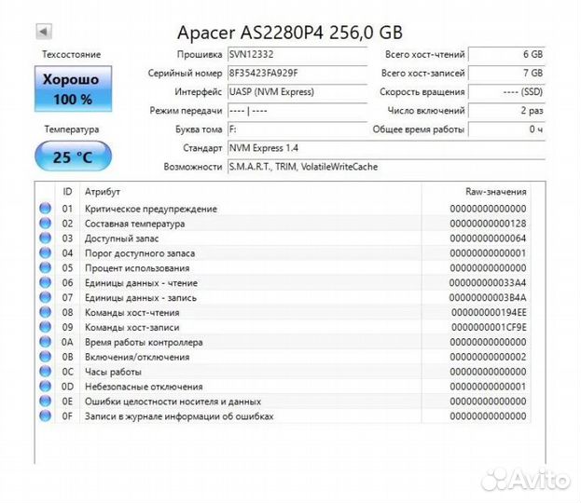Select the row Единицы данных - запись

[284, 297]
